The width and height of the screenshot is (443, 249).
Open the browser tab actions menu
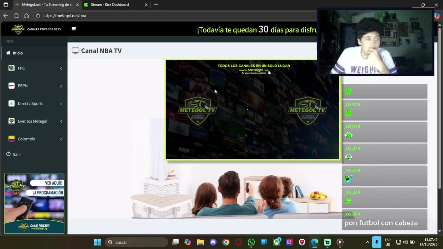point(6,5)
